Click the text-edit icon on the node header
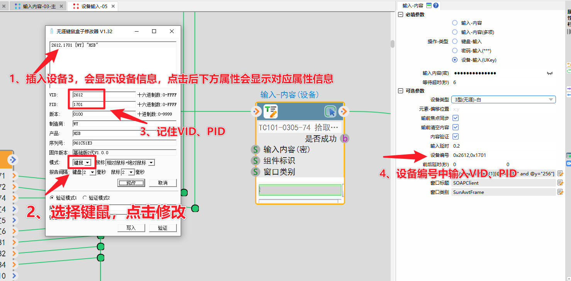This screenshot has height=281, width=571. 271,112
